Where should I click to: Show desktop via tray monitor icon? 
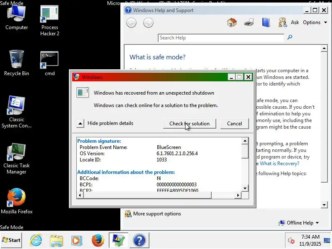(x=327, y=241)
